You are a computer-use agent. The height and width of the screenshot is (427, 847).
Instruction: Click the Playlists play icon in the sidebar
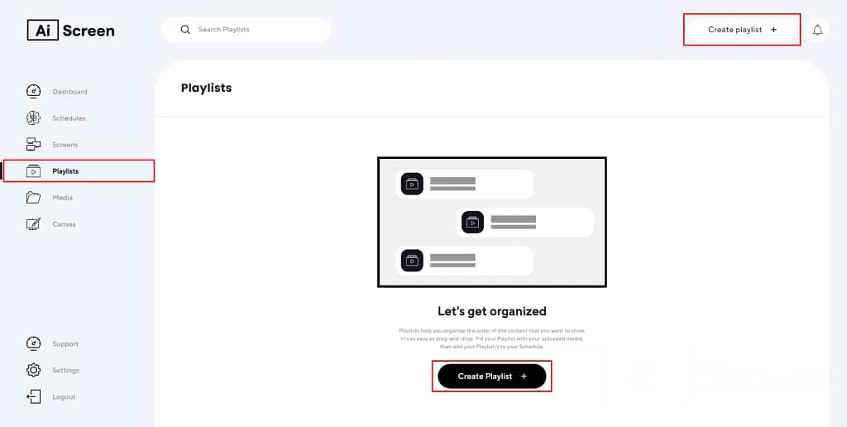tap(33, 171)
